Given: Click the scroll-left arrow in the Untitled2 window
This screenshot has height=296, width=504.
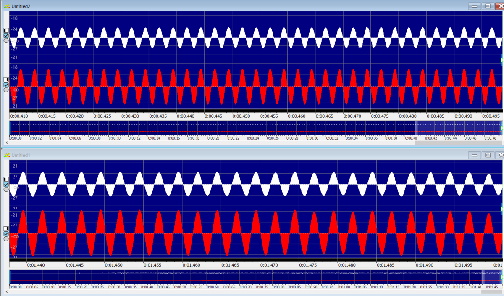Looking at the screenshot, I should (x=6, y=143).
